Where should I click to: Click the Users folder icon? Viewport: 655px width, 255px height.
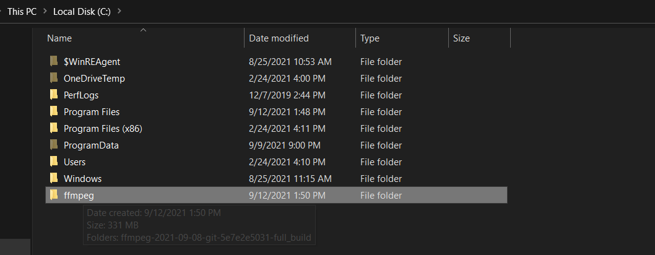[53, 162]
